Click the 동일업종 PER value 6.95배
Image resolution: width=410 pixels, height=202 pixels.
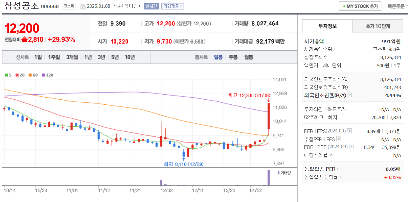[x=393, y=169]
